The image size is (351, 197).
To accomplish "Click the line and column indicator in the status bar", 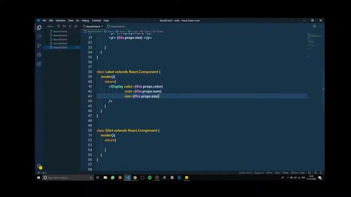I will pos(245,173).
